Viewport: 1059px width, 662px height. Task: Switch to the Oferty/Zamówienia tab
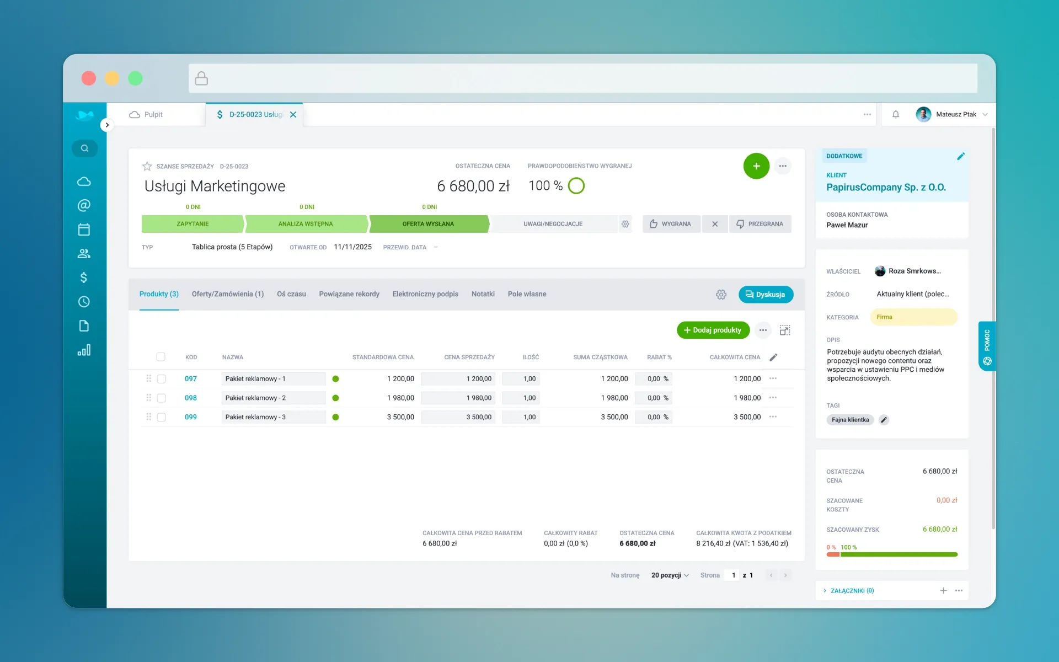[228, 294]
